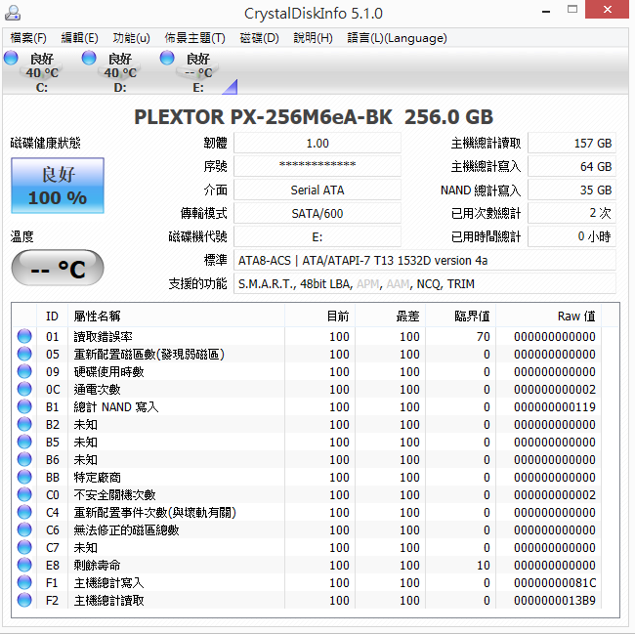Click the Raw 值 column header
The image size is (635, 634).
[575, 317]
